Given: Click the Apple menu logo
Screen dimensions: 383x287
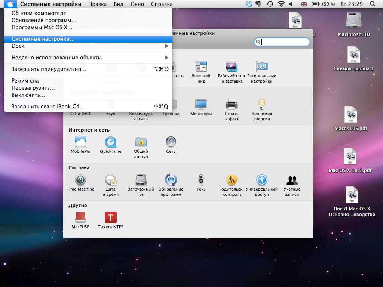Looking at the screenshot, I should (10, 4).
